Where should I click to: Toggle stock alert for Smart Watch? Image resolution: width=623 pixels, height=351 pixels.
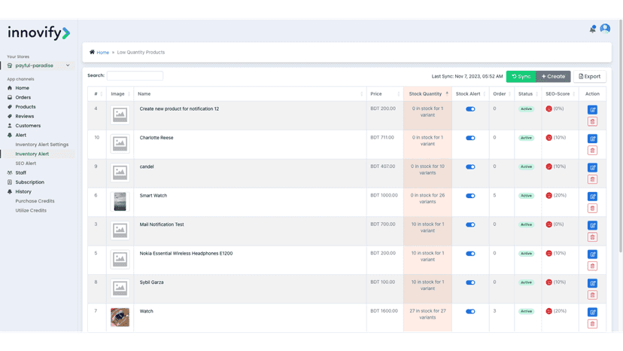(470, 196)
